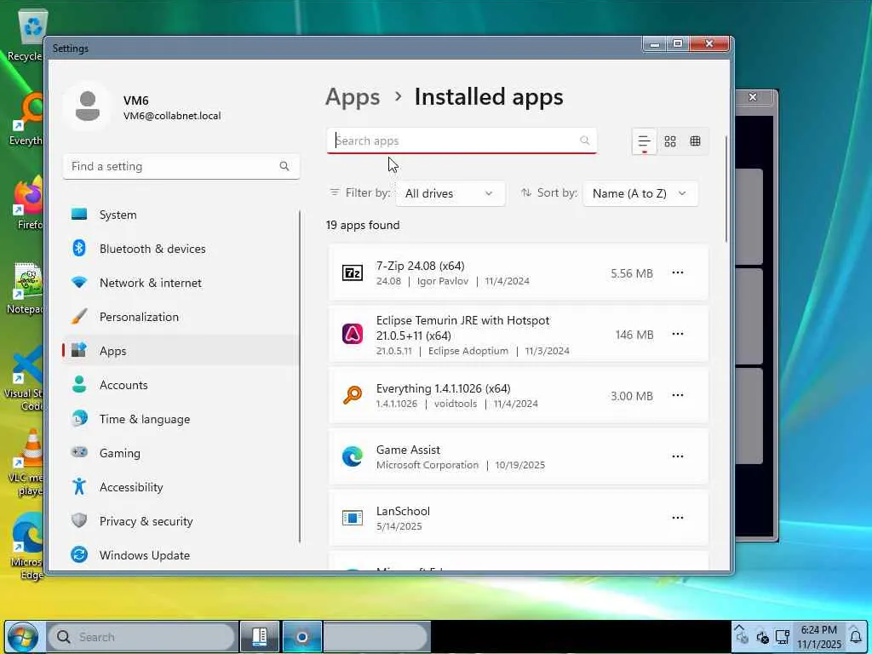Open Accessibility settings
Screen dimensions: 872x654
coord(181,487)
